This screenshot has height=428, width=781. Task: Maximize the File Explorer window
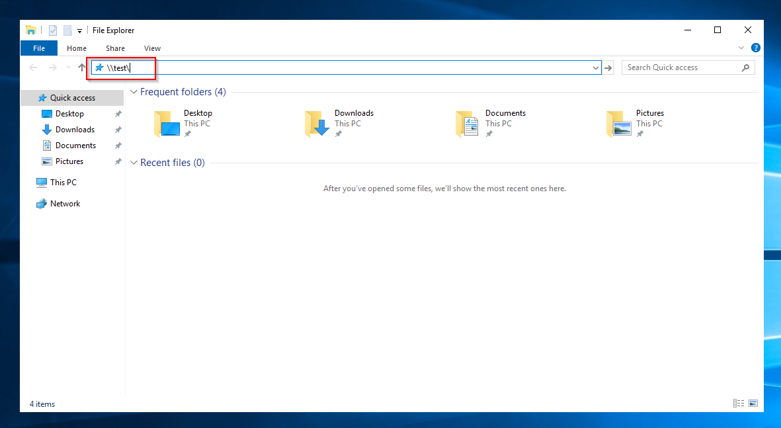[x=718, y=30]
